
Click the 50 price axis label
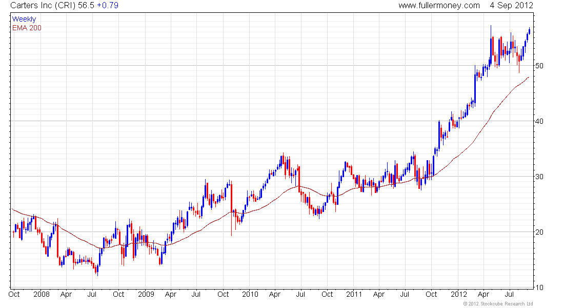539,66
